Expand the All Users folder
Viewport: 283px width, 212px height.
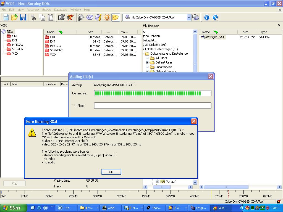pos(147,58)
